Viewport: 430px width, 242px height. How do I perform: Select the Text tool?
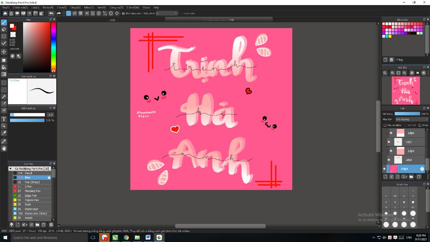click(x=4, y=119)
